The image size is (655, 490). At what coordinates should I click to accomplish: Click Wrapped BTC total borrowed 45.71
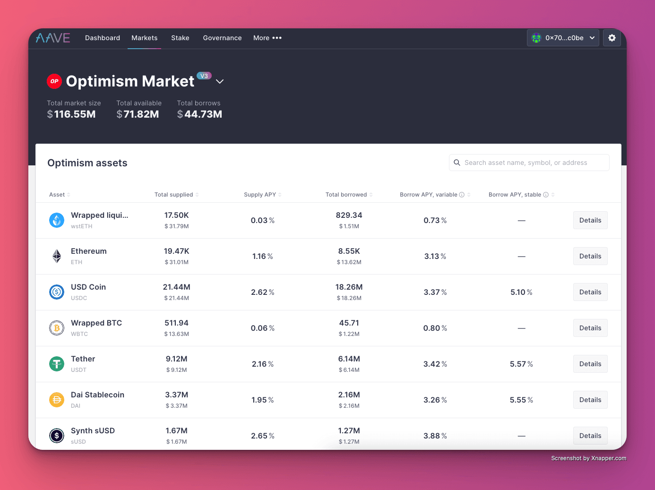click(349, 323)
